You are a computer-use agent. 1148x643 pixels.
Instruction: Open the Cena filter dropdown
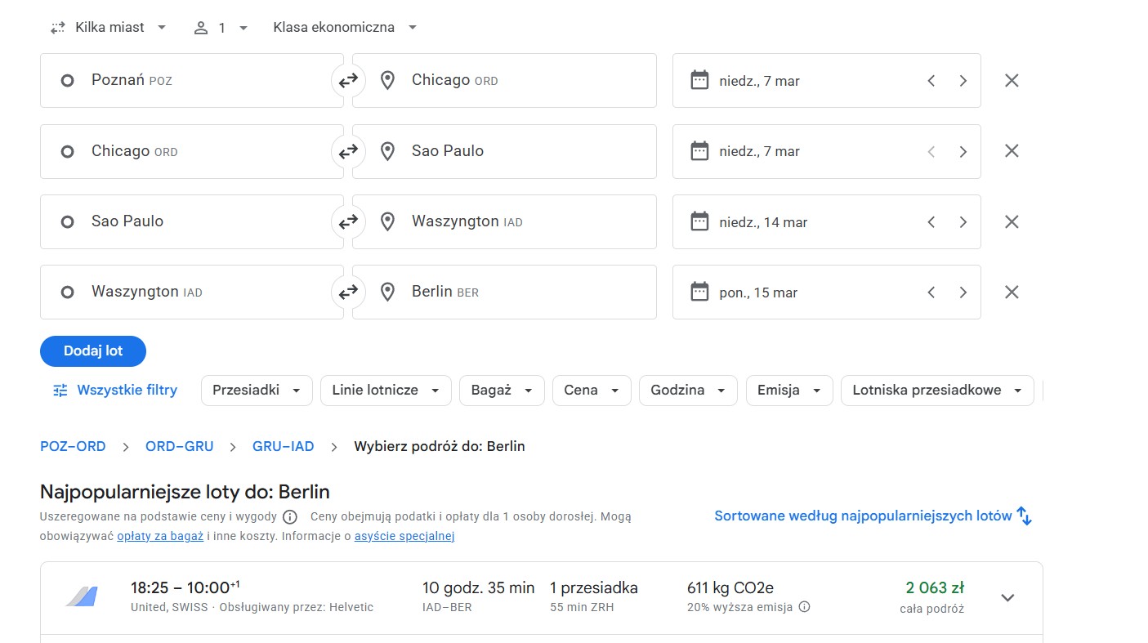point(592,391)
